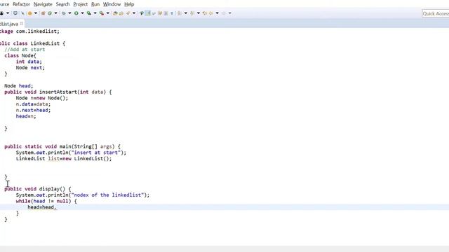Screen dimensions: 449x252
Task: Click the 'Node head;' line
Action: pyautogui.click(x=19, y=85)
